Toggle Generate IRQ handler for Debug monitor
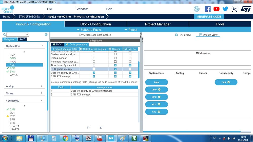 (x=115, y=58)
